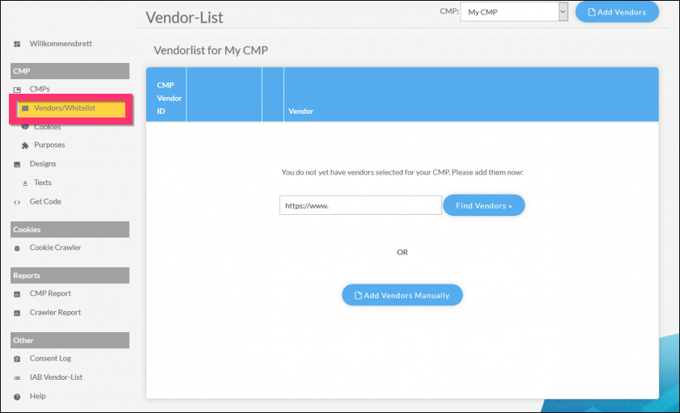Open the IAB Vendor-List page
This screenshot has width=680, height=413.
tap(56, 377)
